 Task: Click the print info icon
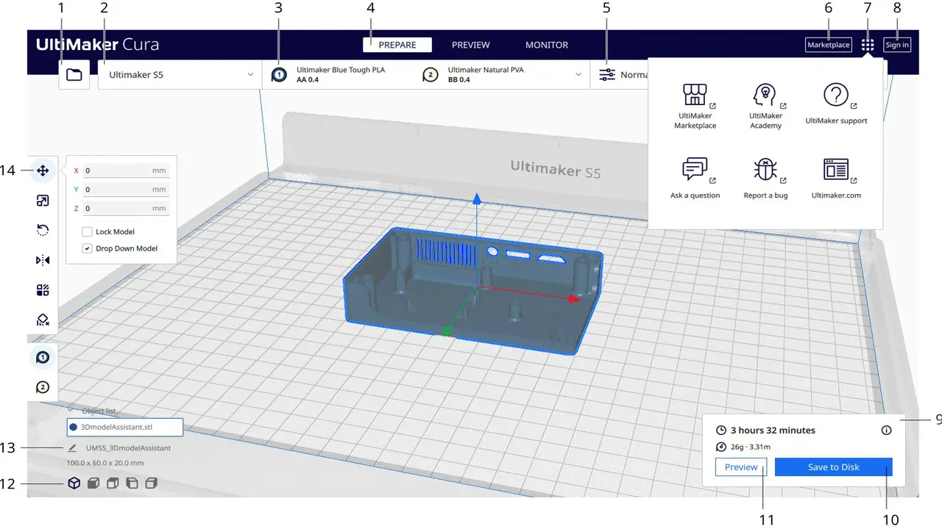886,431
